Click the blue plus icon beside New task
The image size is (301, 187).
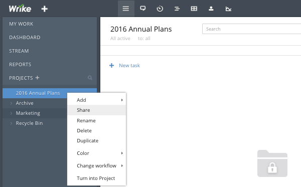[111, 65]
